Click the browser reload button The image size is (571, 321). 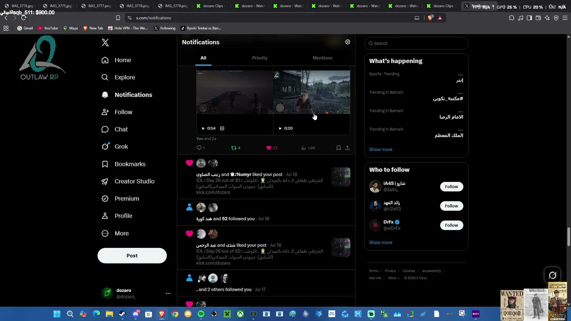(24, 18)
